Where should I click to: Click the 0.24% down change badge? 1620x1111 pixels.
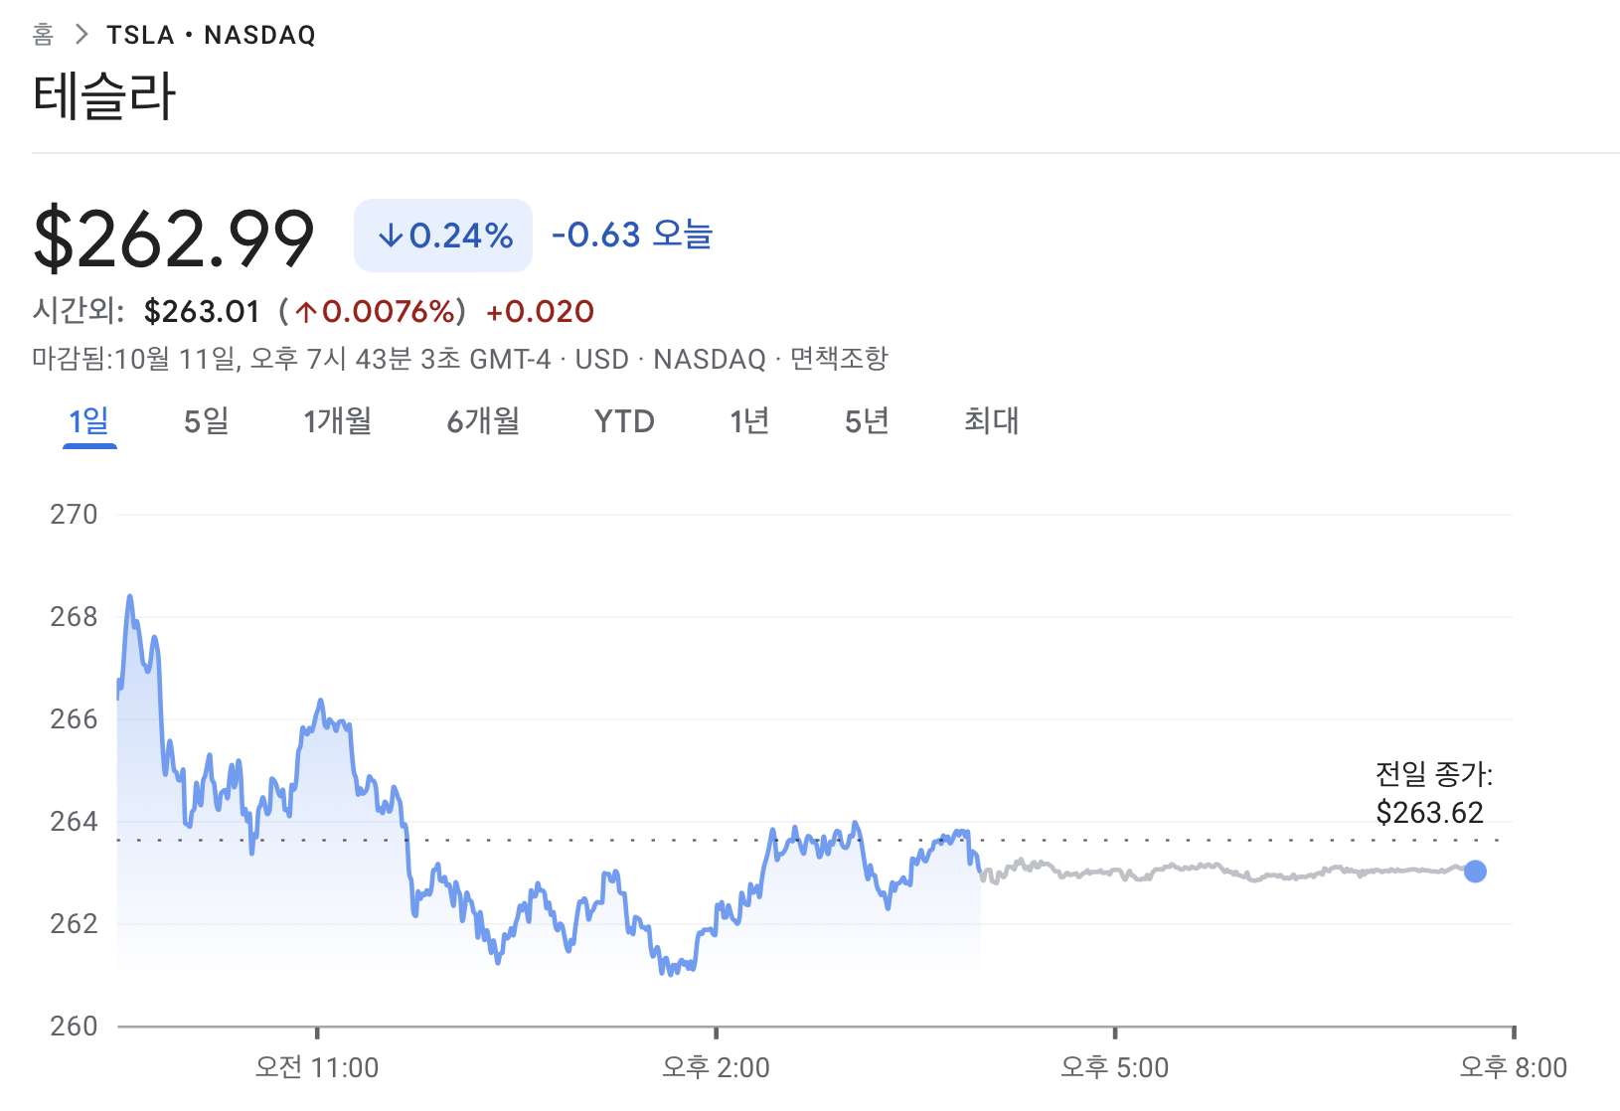tap(443, 236)
